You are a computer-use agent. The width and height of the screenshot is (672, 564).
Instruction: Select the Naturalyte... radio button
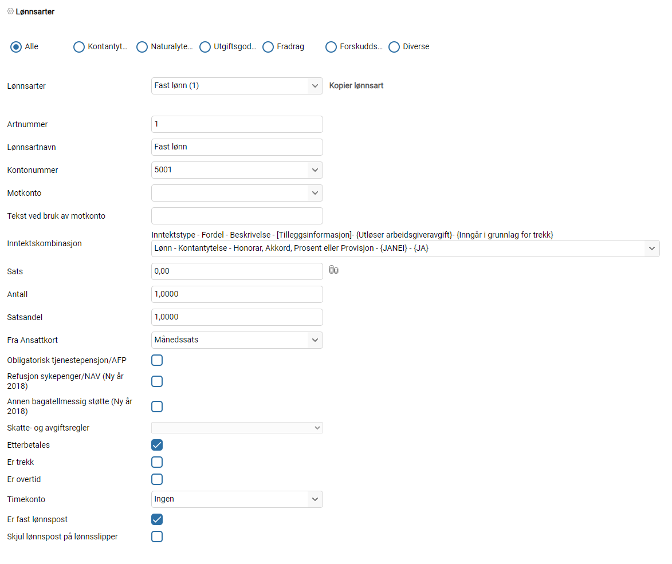tap(142, 47)
